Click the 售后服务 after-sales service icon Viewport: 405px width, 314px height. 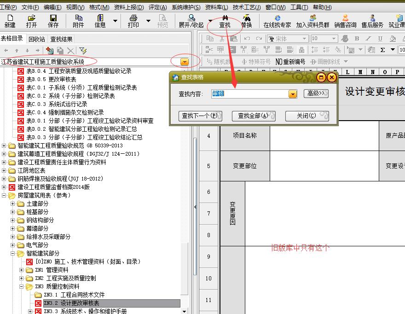(x=372, y=21)
